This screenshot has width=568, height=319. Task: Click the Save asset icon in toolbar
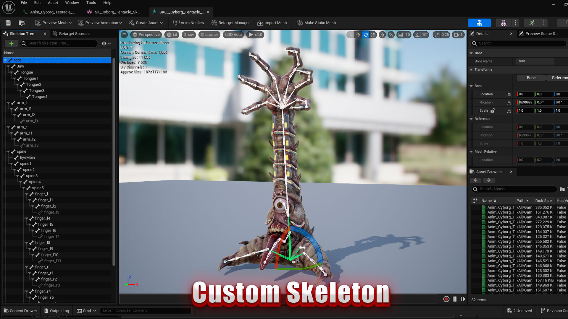point(8,23)
